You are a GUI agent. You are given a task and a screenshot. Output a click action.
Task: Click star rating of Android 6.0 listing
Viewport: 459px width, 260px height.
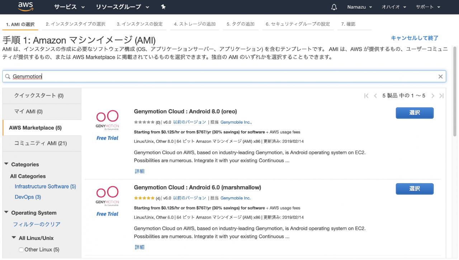point(144,198)
